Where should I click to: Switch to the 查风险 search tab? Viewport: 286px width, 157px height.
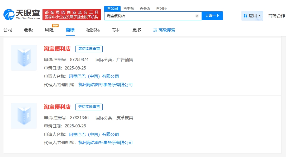coord(161,8)
